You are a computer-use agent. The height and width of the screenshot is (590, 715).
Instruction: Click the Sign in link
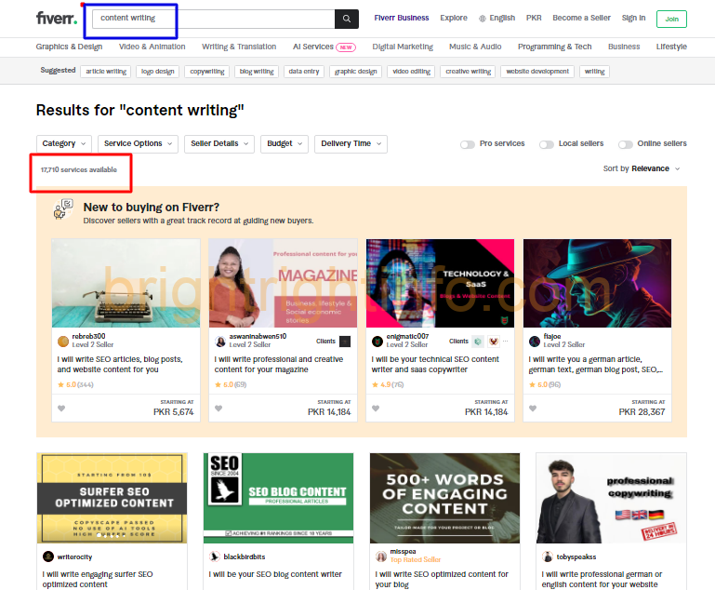coord(633,18)
